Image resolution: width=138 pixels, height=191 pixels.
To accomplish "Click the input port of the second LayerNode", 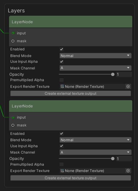I will coord(13,117).
